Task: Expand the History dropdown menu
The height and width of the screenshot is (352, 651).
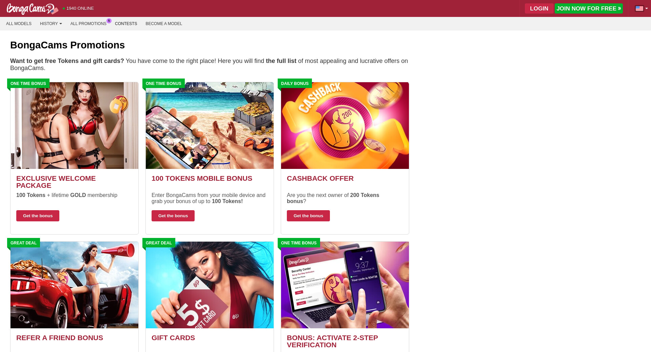Action: pyautogui.click(x=51, y=24)
